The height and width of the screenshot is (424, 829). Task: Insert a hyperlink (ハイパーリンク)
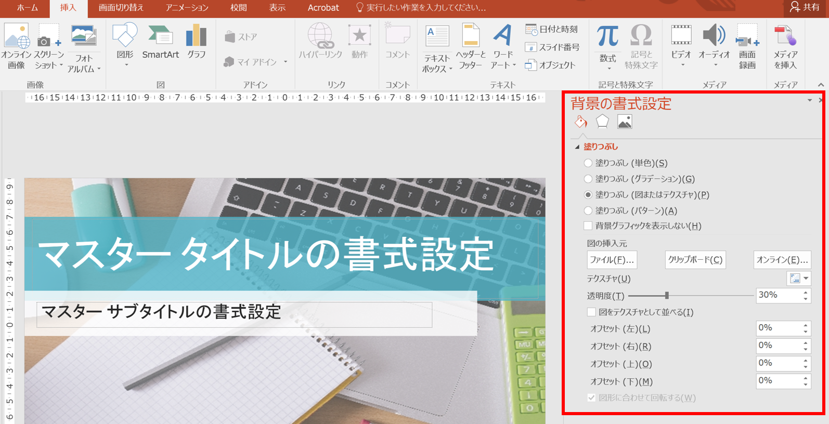pos(320,42)
